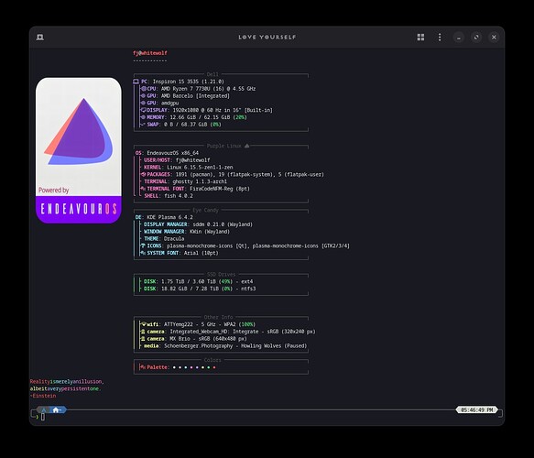Click the KERNEL: Linux 6.15.5-zen1-1-zen line
This screenshot has width=534, height=458.
[189, 168]
